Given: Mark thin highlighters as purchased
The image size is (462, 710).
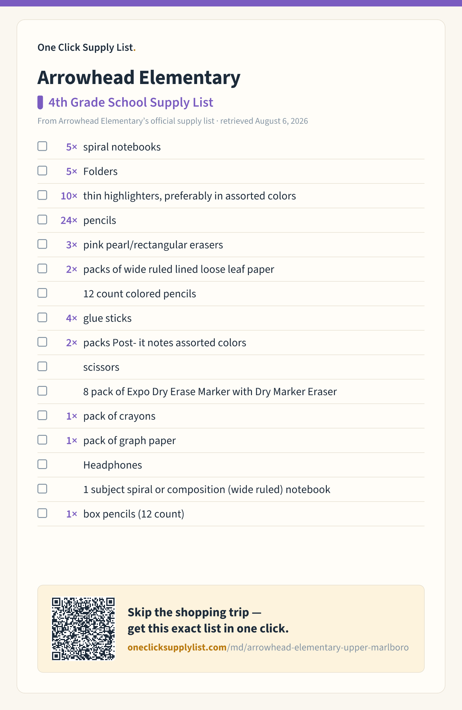Looking at the screenshot, I should tap(42, 195).
